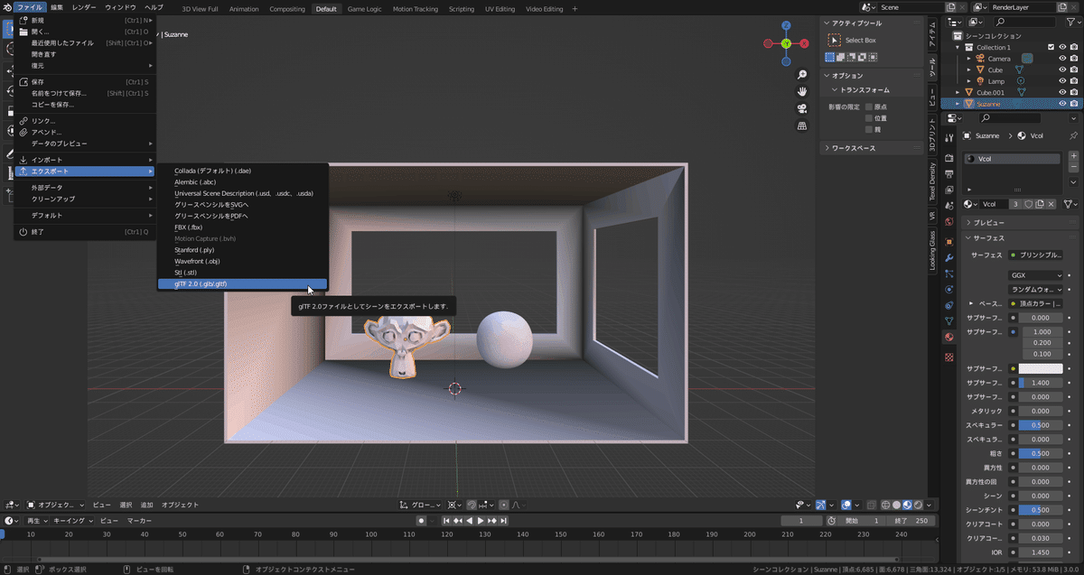
Task: Jump to timeline start frame button
Action: pyautogui.click(x=446, y=521)
